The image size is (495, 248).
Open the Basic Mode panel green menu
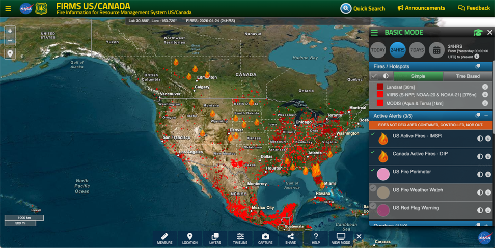[x=374, y=33]
